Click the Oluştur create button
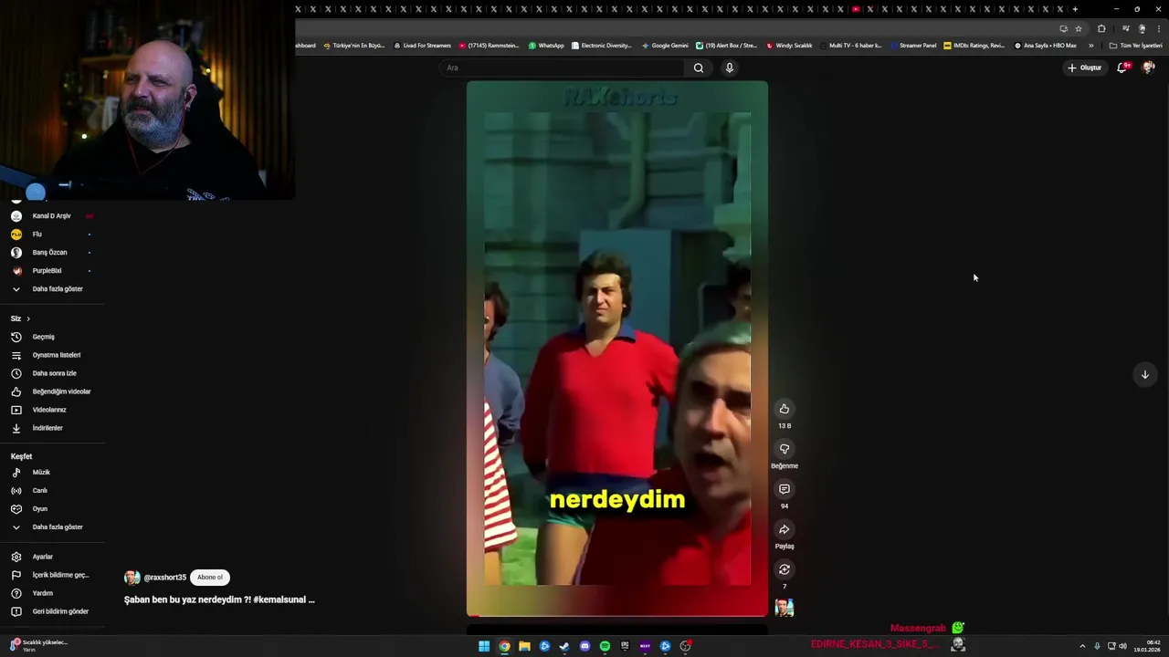Image resolution: width=1169 pixels, height=657 pixels. click(1085, 68)
